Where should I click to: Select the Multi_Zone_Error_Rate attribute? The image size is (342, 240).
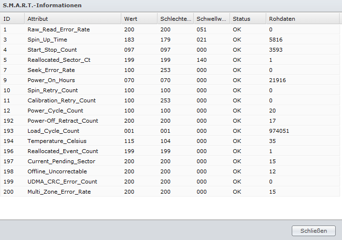click(59, 192)
